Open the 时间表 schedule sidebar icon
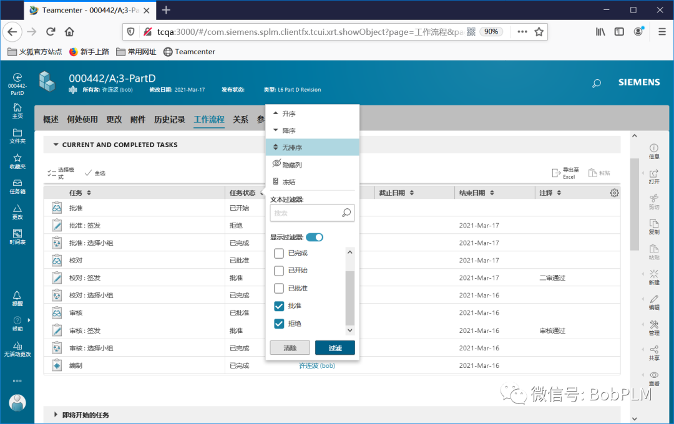Viewport: 674px width, 424px height. click(x=17, y=237)
